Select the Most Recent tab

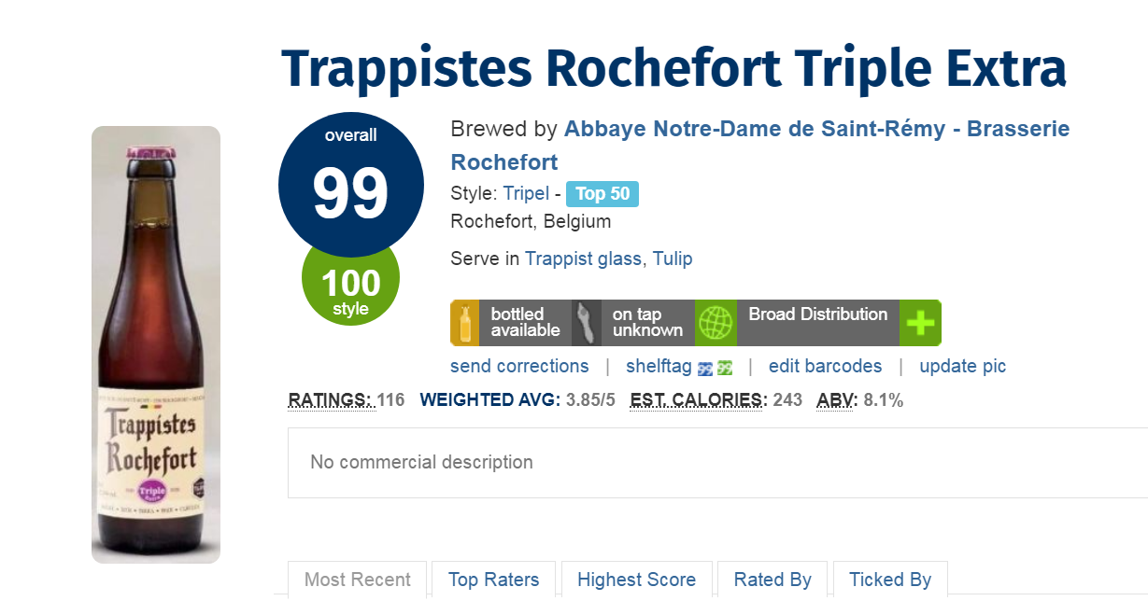coord(357,580)
